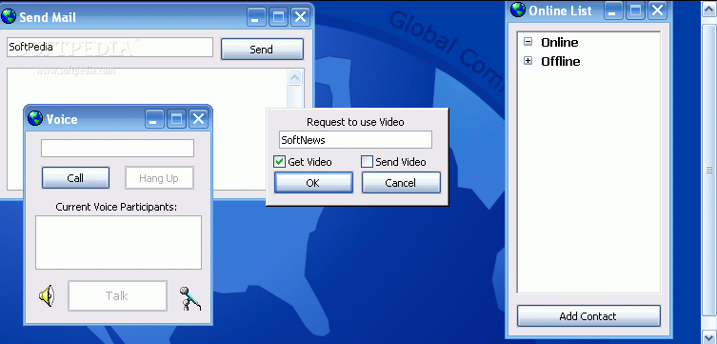
Task: Click the Send button in Send Mail
Action: [x=262, y=49]
